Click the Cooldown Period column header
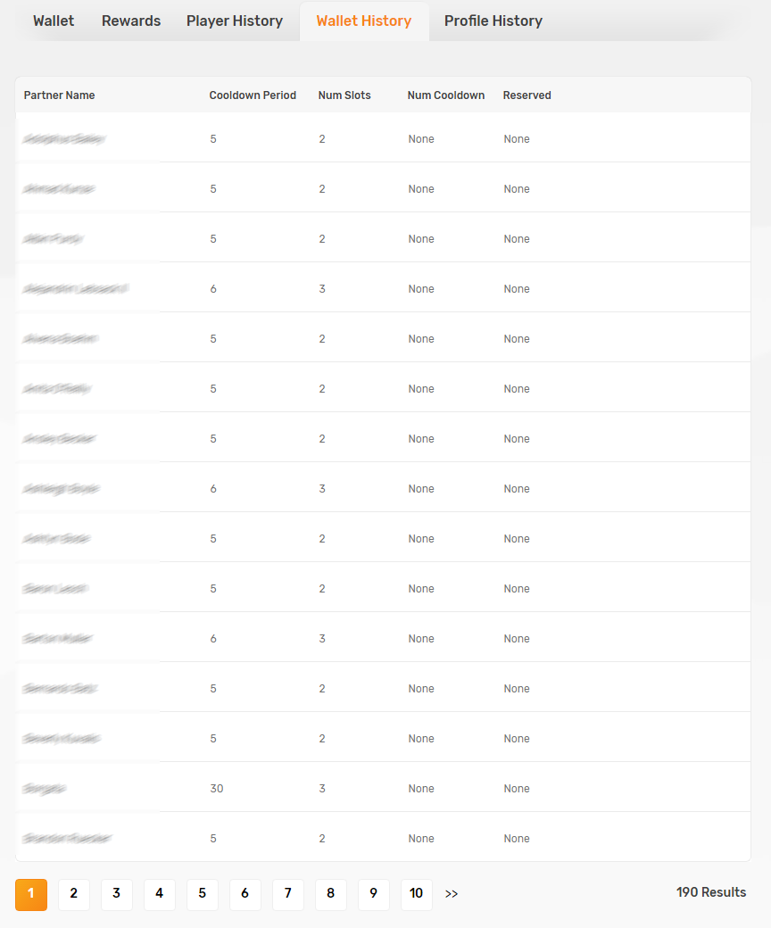 click(x=253, y=95)
